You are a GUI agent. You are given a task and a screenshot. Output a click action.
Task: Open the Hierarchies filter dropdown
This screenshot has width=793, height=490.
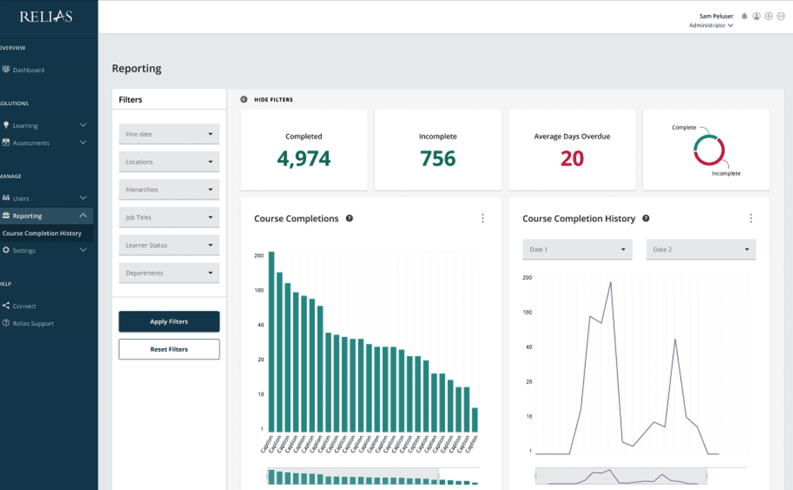[169, 190]
